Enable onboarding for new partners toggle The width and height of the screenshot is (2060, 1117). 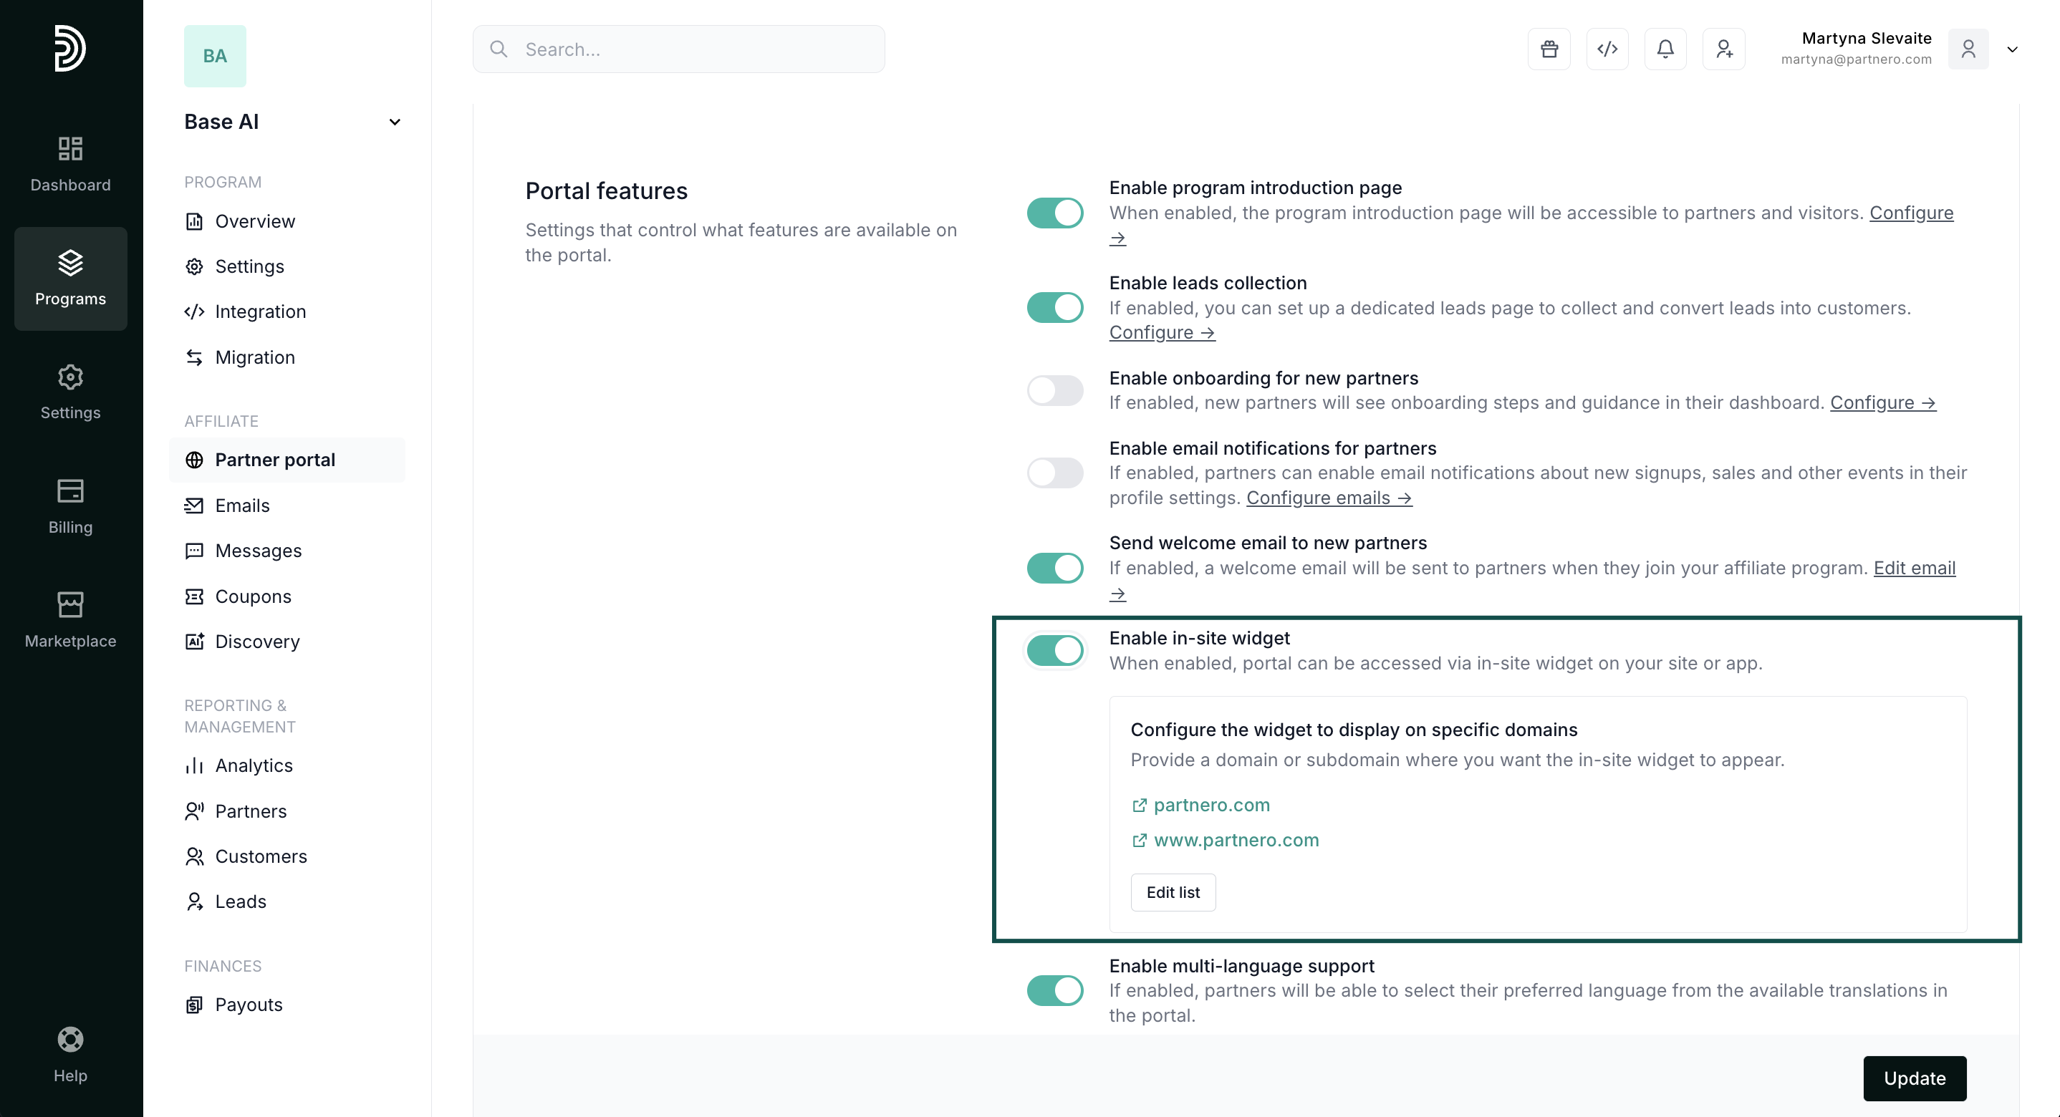pyautogui.click(x=1055, y=391)
